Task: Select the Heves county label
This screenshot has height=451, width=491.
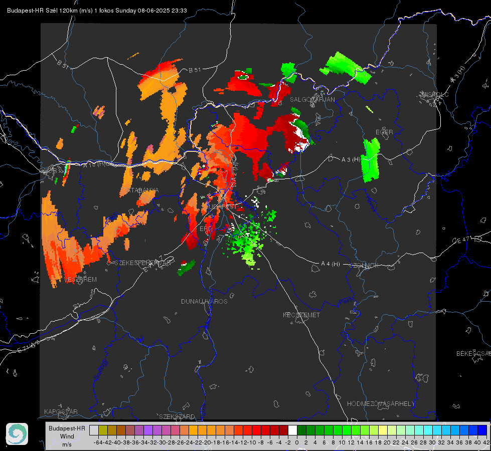Action: [x=371, y=203]
